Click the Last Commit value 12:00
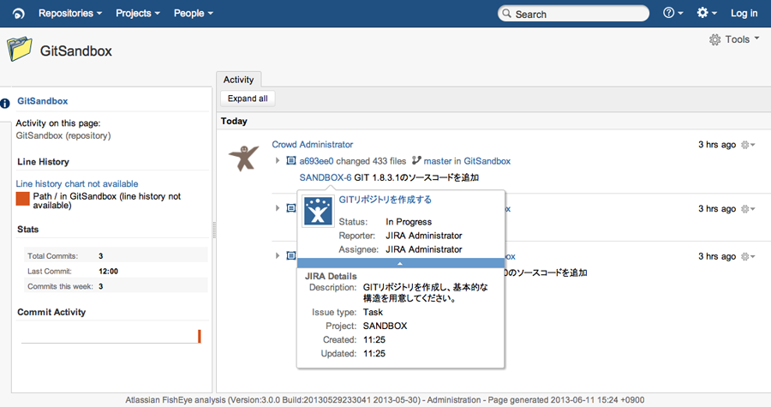Viewport: 771px width, 407px height. click(108, 271)
